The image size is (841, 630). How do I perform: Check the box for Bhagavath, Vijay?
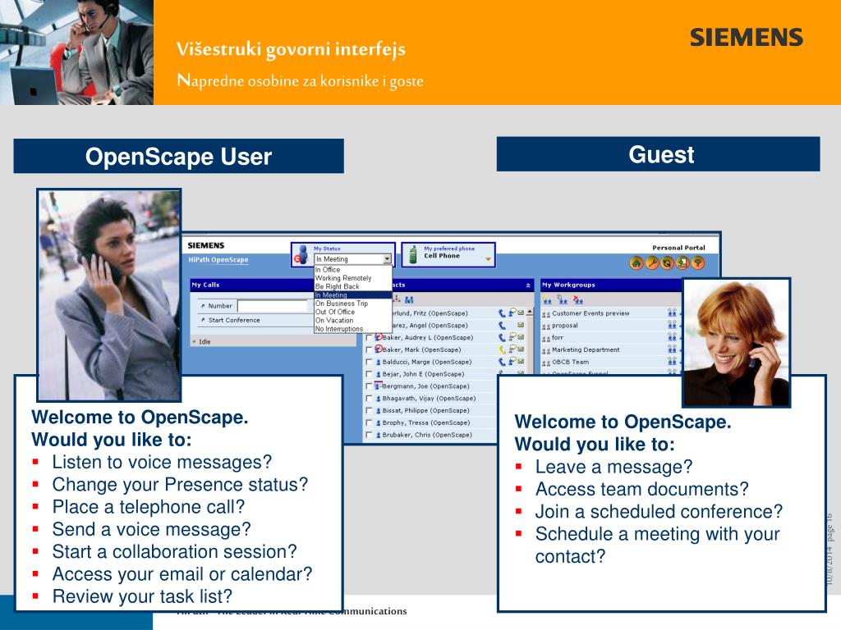[369, 399]
